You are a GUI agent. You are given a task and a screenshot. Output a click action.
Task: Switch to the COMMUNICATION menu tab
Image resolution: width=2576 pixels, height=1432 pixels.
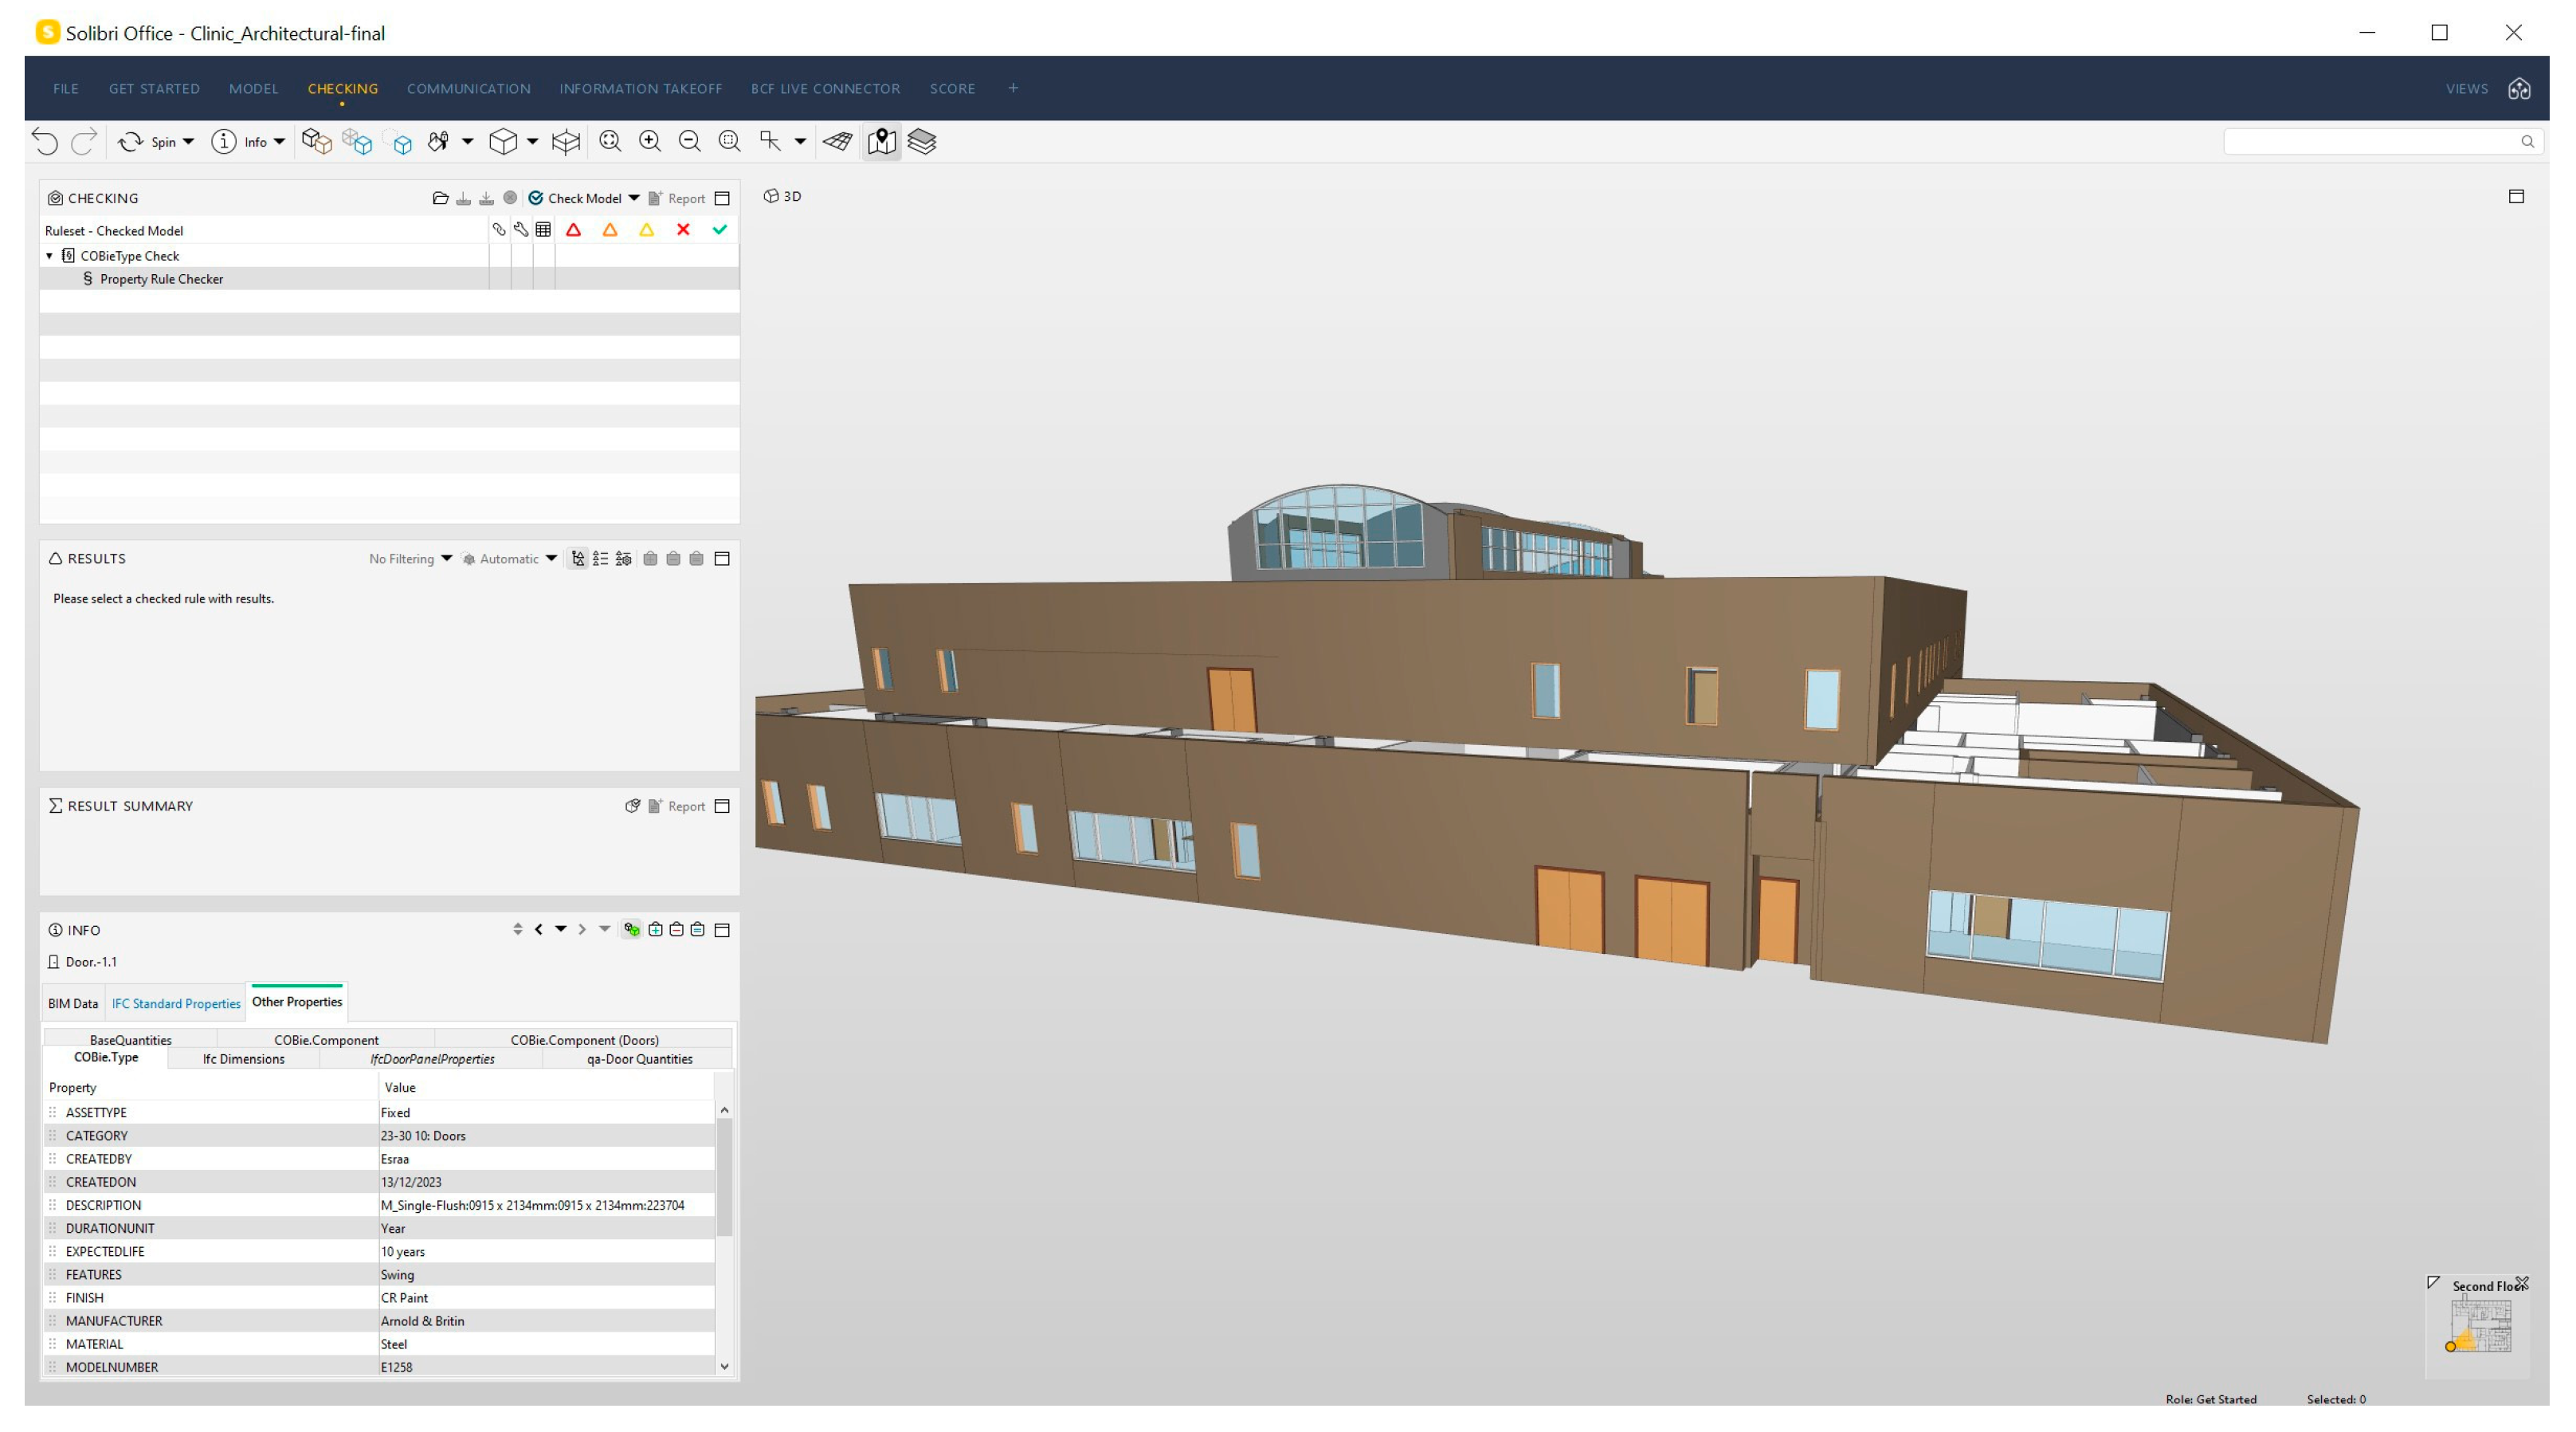(x=468, y=89)
